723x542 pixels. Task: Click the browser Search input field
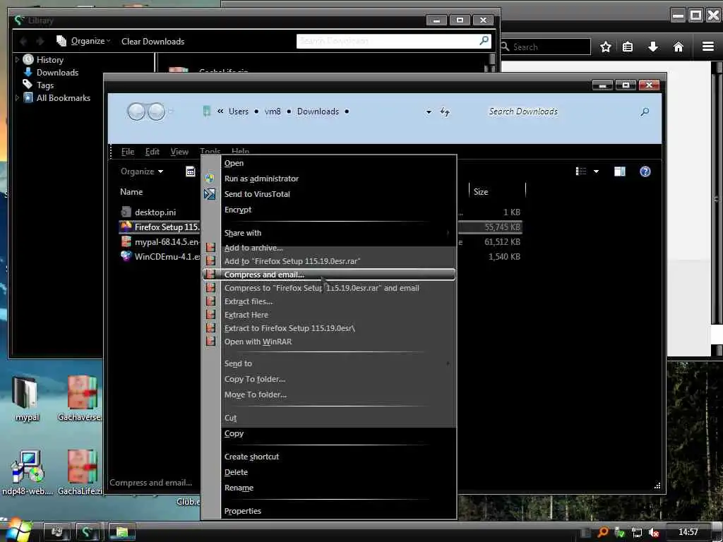(x=545, y=47)
